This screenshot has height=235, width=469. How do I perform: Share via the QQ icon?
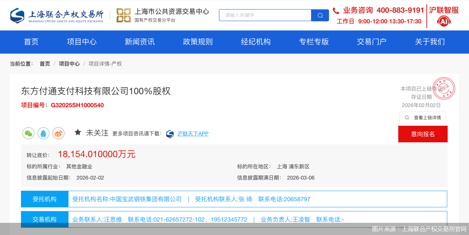(x=43, y=133)
